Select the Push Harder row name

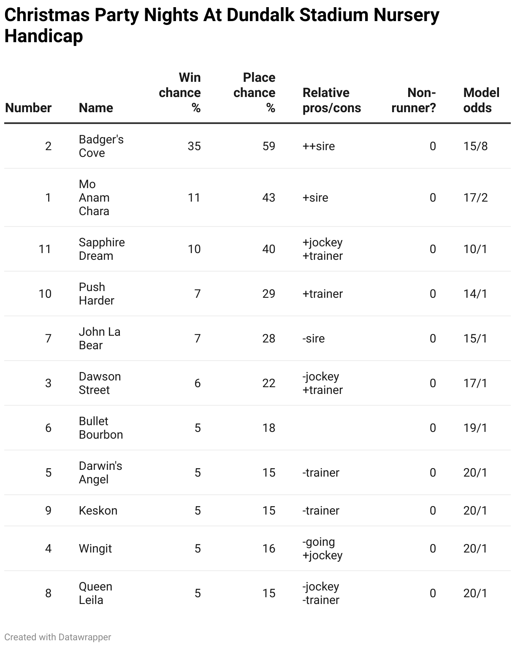(96, 294)
